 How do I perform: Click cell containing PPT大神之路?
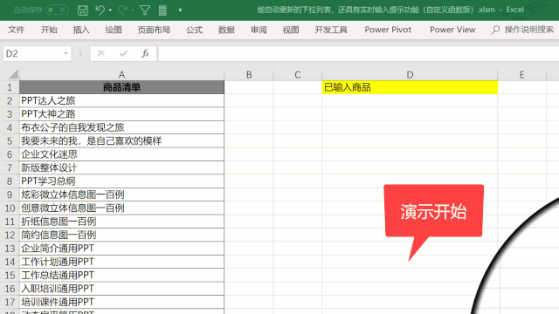pyautogui.click(x=121, y=114)
